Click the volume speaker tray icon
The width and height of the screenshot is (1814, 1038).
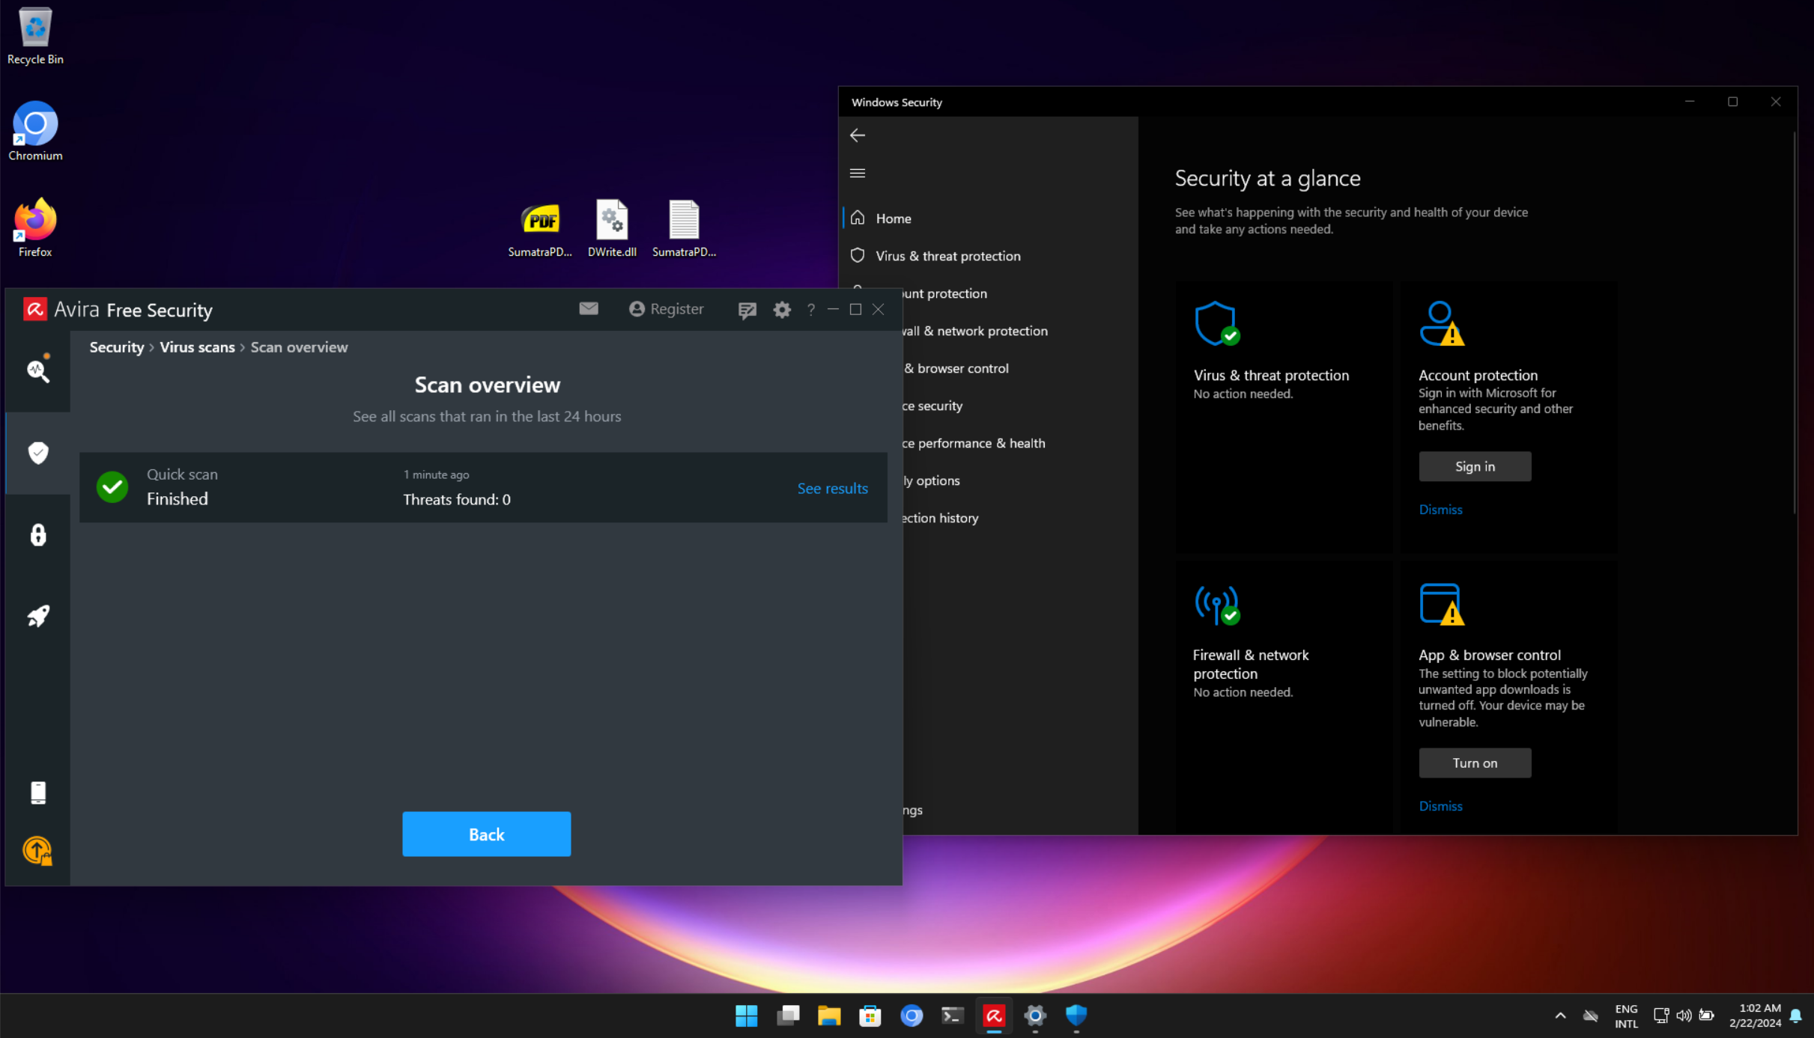1684,1016
